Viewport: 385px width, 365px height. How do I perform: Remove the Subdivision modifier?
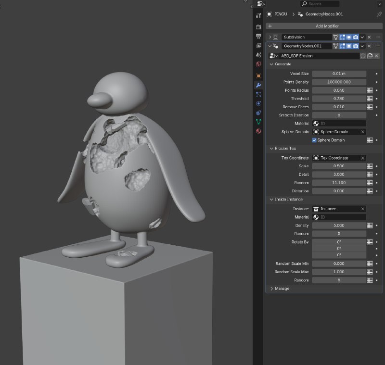click(x=369, y=37)
